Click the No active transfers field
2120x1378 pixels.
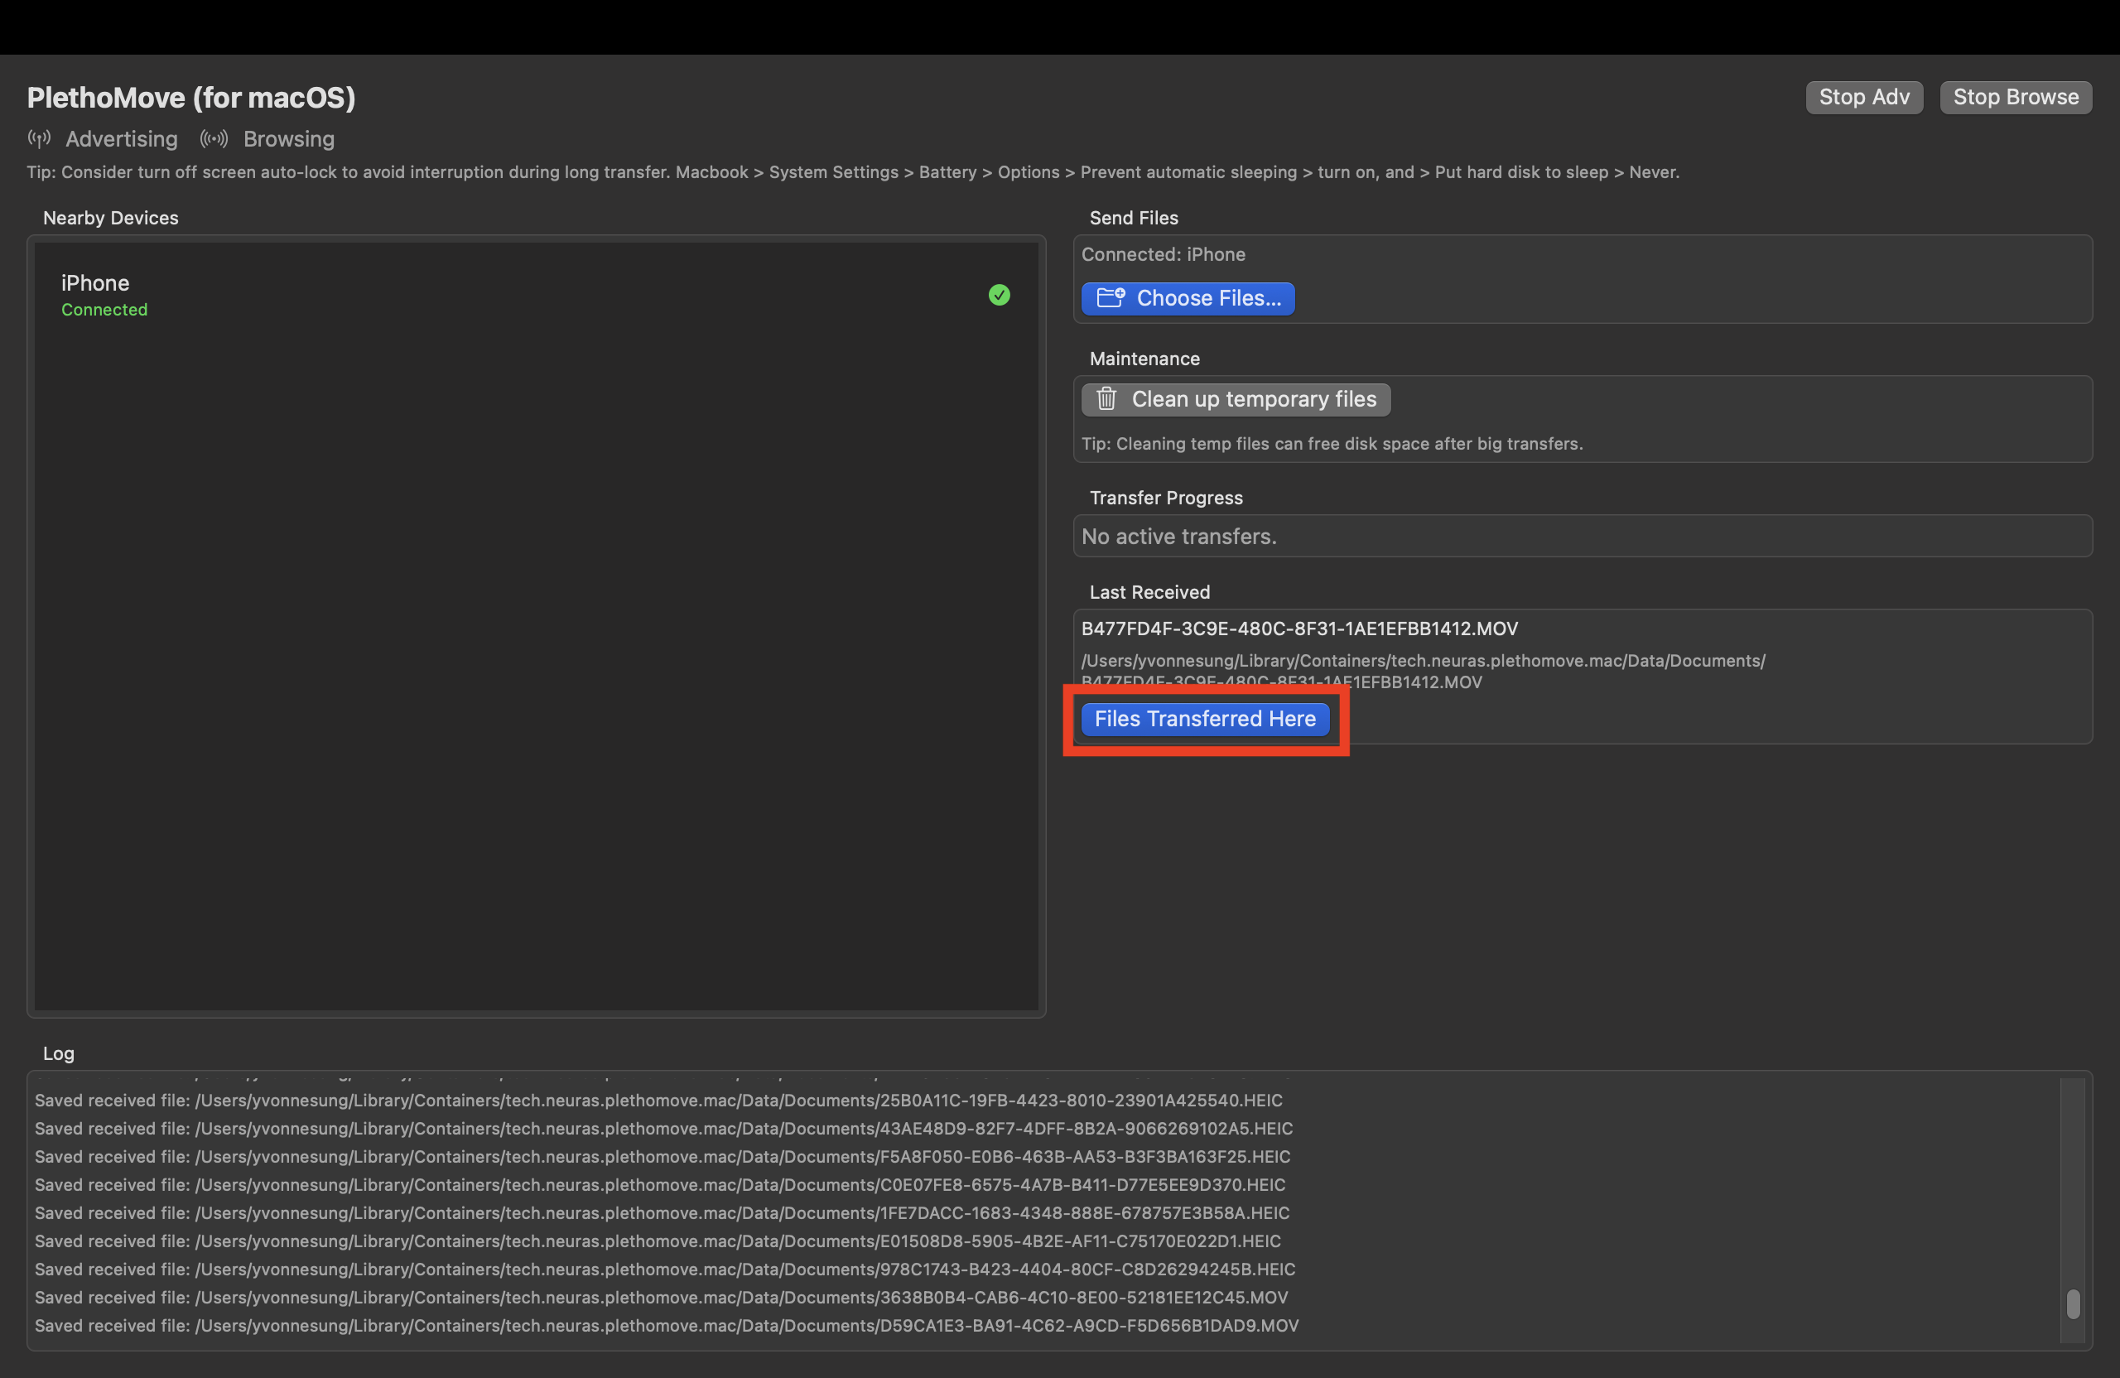(x=1178, y=537)
